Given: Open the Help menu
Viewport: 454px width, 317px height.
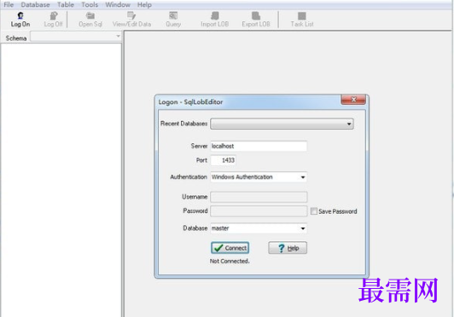Looking at the screenshot, I should tap(144, 4).
